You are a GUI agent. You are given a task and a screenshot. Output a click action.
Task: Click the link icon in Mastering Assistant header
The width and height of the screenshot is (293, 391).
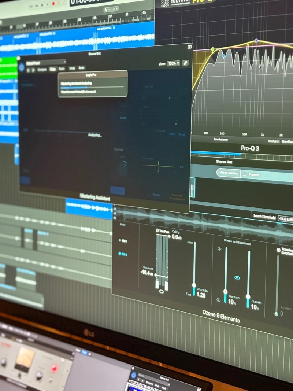(x=185, y=63)
